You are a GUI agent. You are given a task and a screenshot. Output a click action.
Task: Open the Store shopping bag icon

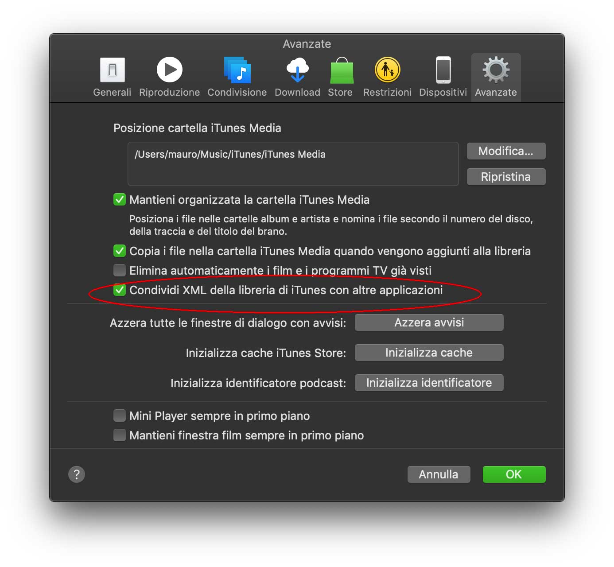[342, 70]
